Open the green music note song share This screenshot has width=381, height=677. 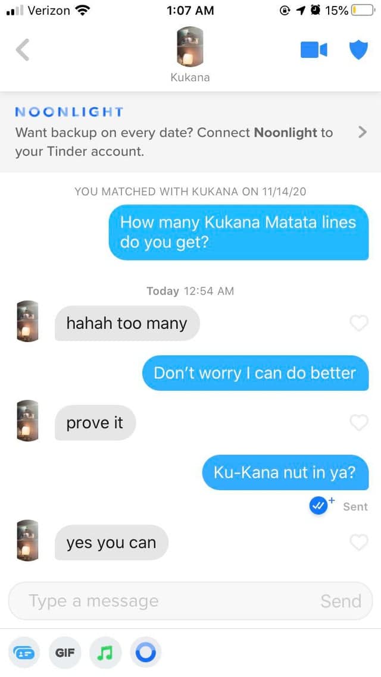[105, 653]
